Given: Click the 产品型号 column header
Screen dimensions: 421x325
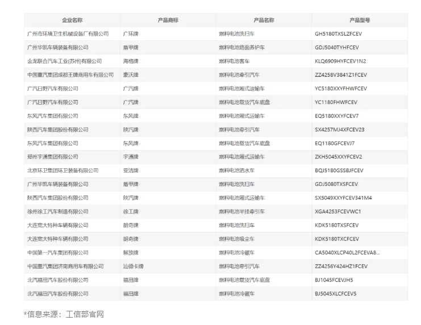Looking at the screenshot, I should tap(360, 20).
